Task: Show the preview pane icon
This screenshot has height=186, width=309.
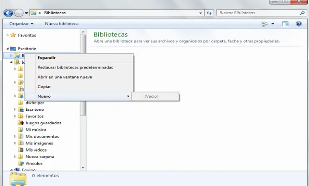Action: pyautogui.click(x=285, y=24)
